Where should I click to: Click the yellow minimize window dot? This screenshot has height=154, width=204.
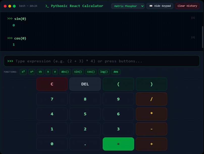coord(10,6)
